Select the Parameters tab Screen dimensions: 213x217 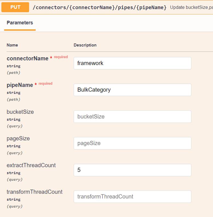point(20,23)
